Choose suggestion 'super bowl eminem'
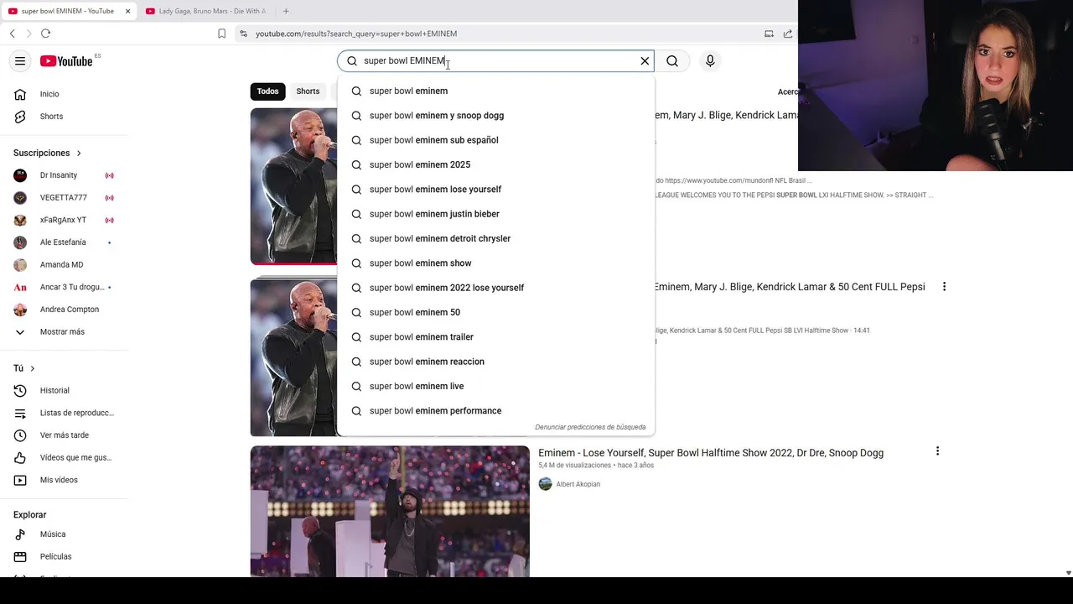 [x=495, y=91]
